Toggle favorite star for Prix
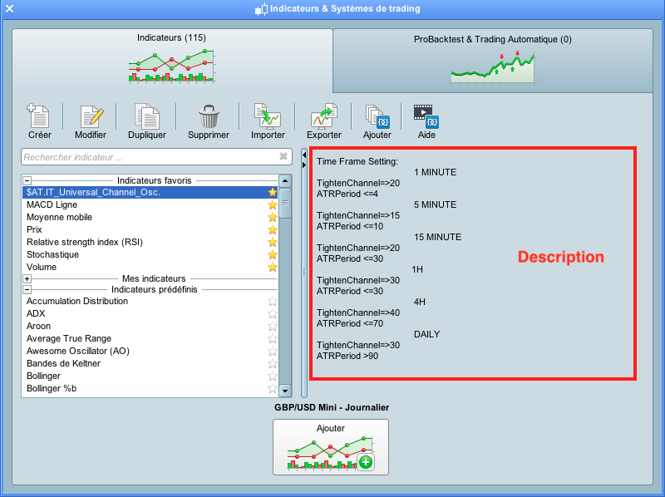 click(273, 229)
